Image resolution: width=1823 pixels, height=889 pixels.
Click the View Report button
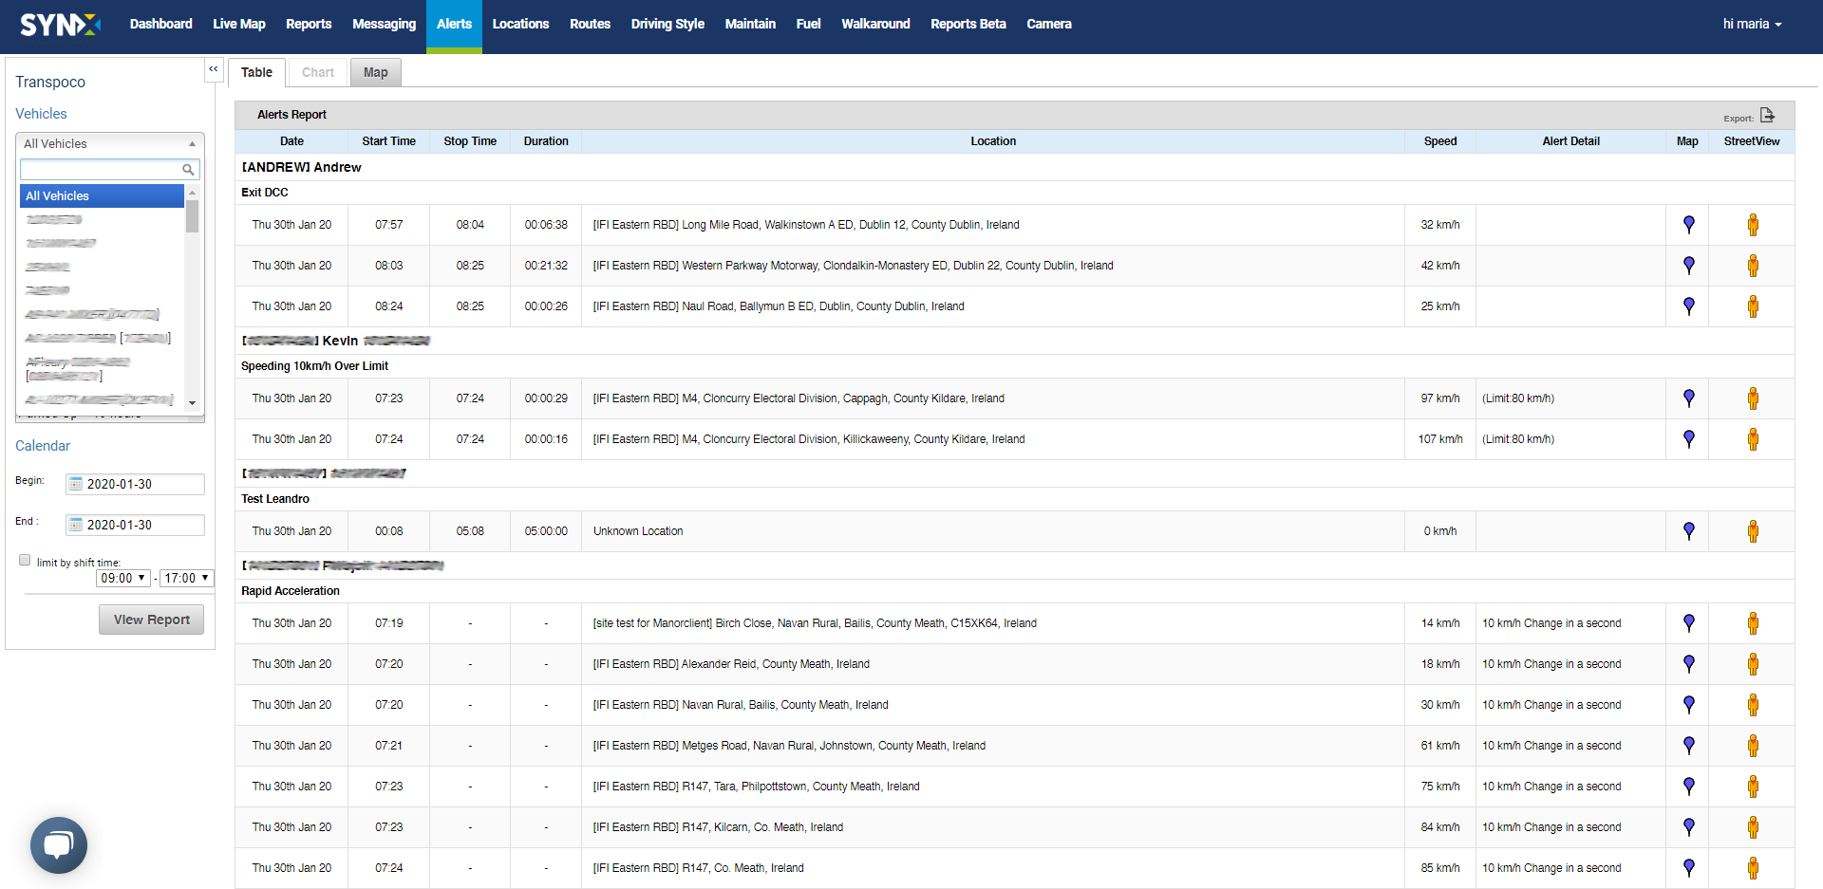[152, 620]
